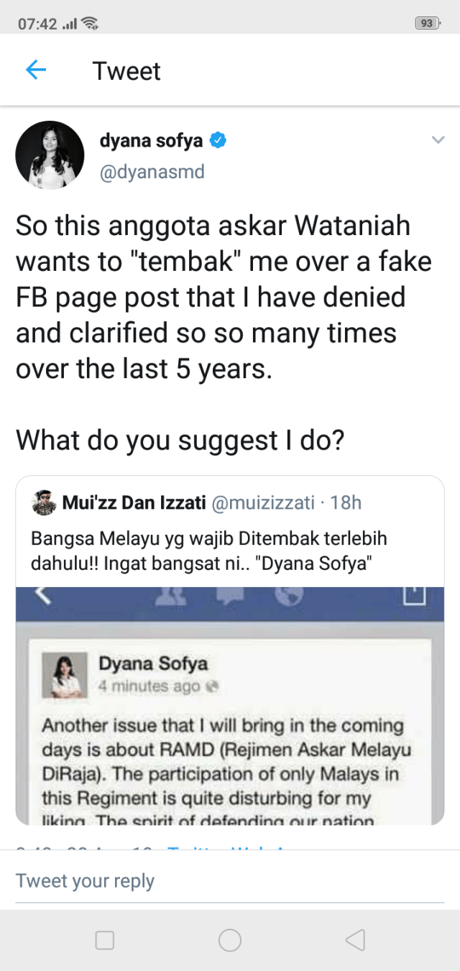
Task: Tap the blue verified badge
Action: (x=218, y=141)
